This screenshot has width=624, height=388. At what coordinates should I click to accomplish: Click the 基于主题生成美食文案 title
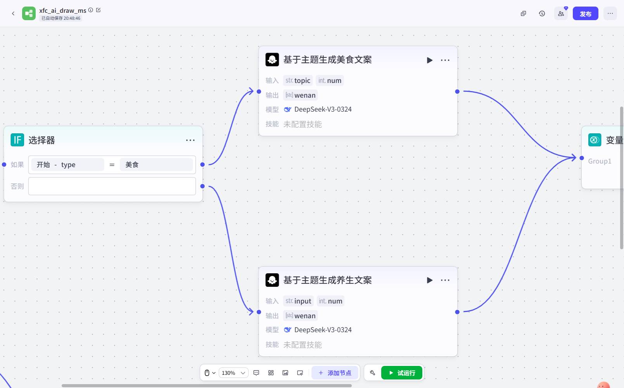(328, 60)
